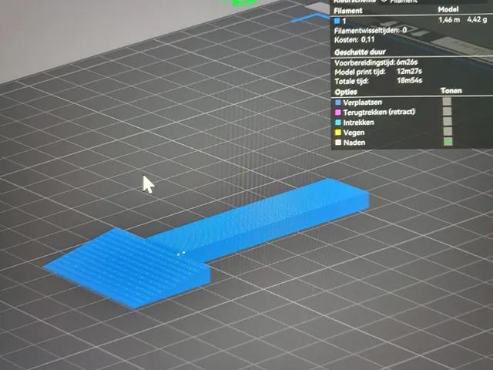Enable the Vegen show checkbox

(x=448, y=131)
